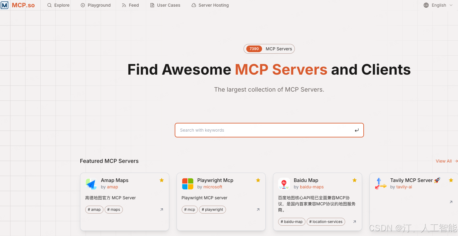
Task: Click the Baidu Map pin logo
Action: (x=284, y=184)
